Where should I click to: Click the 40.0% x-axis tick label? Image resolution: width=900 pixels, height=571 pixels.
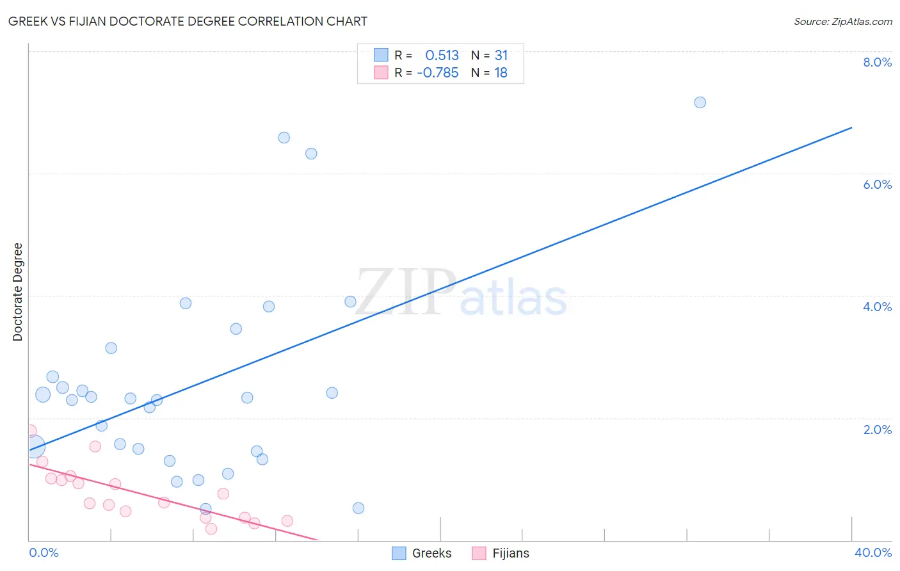pos(873,552)
